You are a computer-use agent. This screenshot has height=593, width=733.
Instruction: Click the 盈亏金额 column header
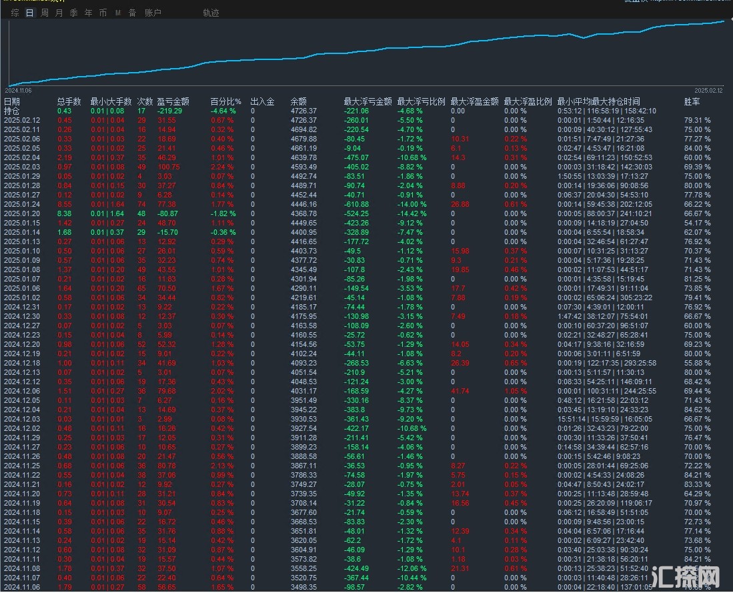(173, 101)
